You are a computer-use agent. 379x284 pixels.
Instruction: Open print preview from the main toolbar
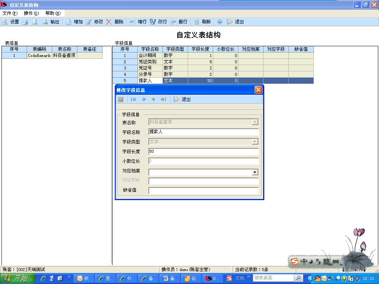pos(35,22)
